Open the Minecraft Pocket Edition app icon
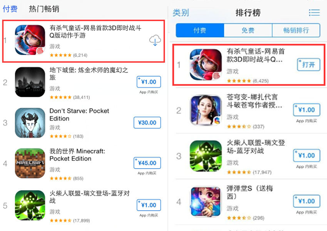 click(30, 163)
